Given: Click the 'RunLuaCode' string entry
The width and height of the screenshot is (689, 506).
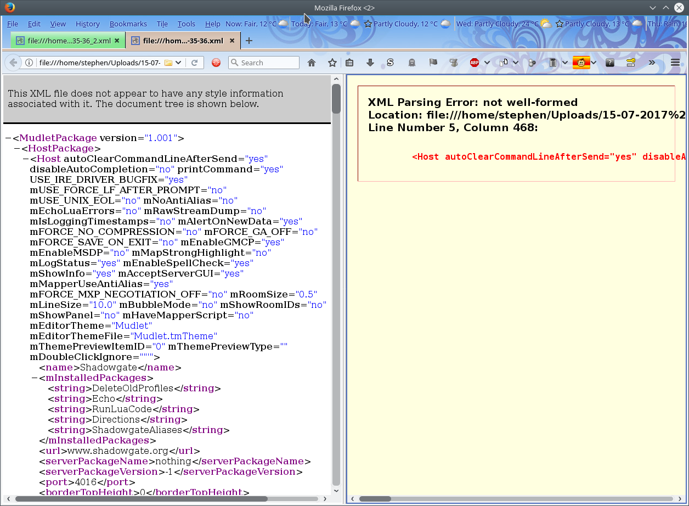Looking at the screenshot, I should pyautogui.click(x=122, y=409).
